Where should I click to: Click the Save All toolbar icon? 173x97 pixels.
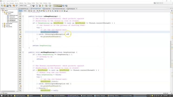pyautogui.click(x=10, y=6)
